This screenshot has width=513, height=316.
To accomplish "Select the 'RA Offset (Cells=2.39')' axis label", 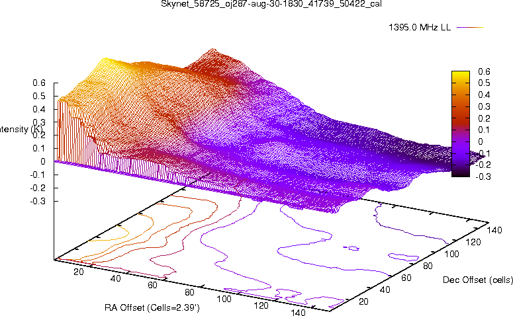I will [152, 307].
